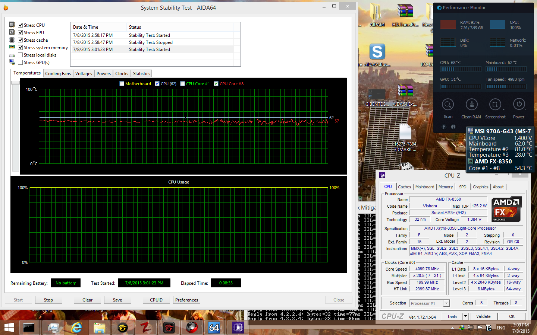Switch to the Voltages tab
Image resolution: width=537 pixels, height=335 pixels.
click(84, 73)
